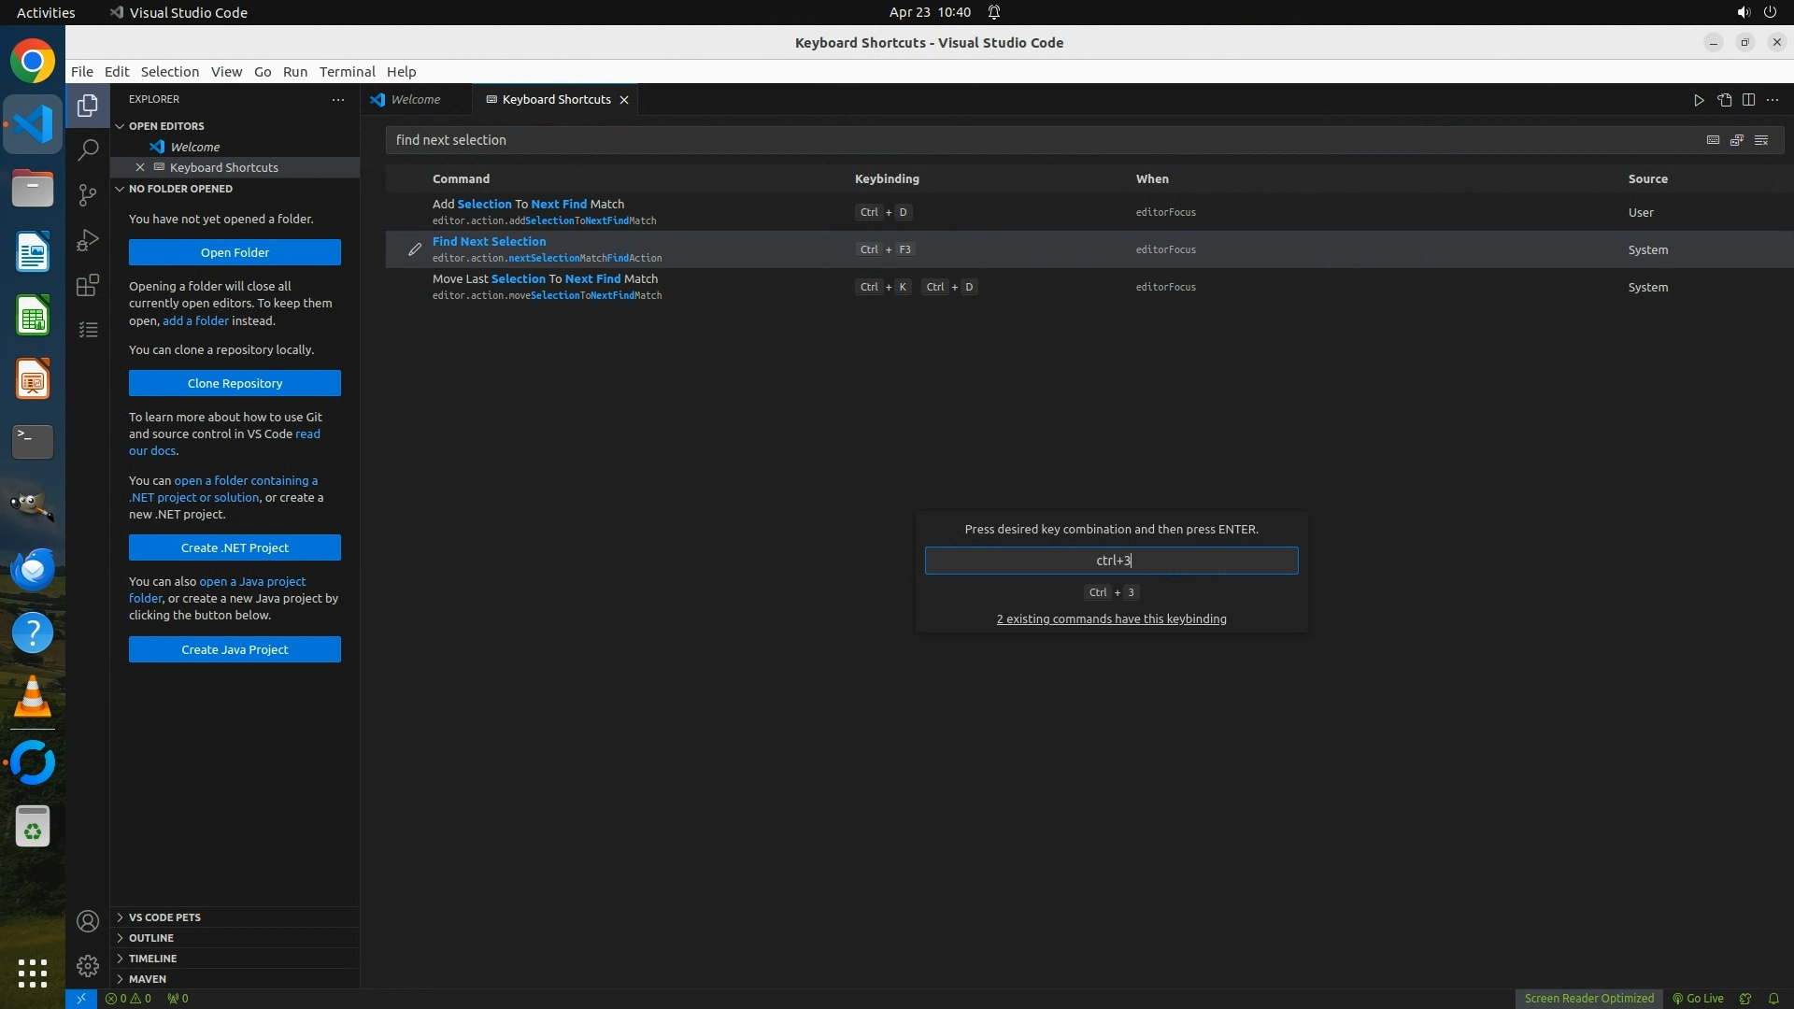Open the Terminal menu
Image resolution: width=1794 pixels, height=1009 pixels.
(x=347, y=72)
